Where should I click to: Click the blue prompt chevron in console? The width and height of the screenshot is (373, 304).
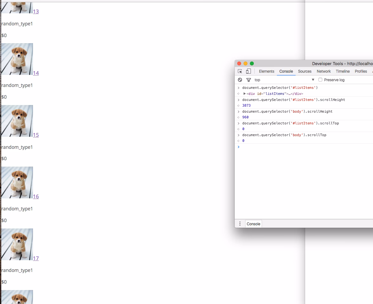tap(239, 147)
